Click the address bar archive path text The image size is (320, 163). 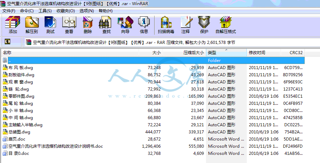pyautogui.click(x=134, y=43)
